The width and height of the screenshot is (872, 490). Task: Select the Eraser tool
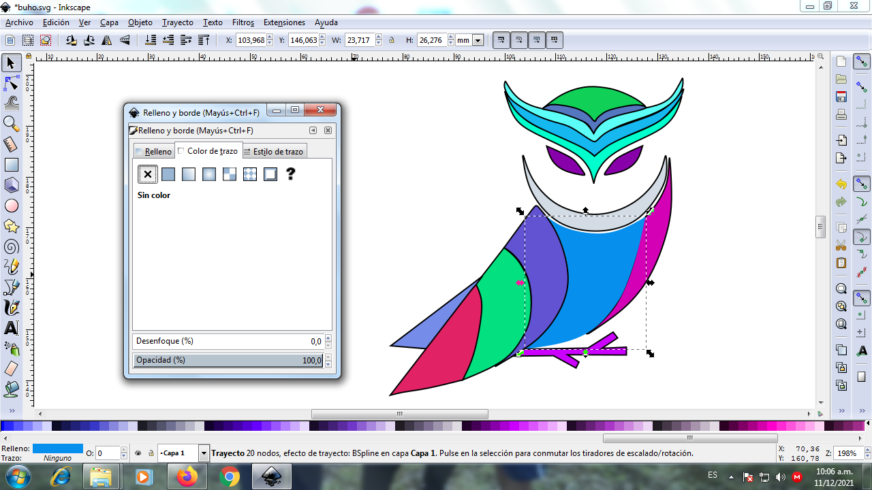[11, 369]
